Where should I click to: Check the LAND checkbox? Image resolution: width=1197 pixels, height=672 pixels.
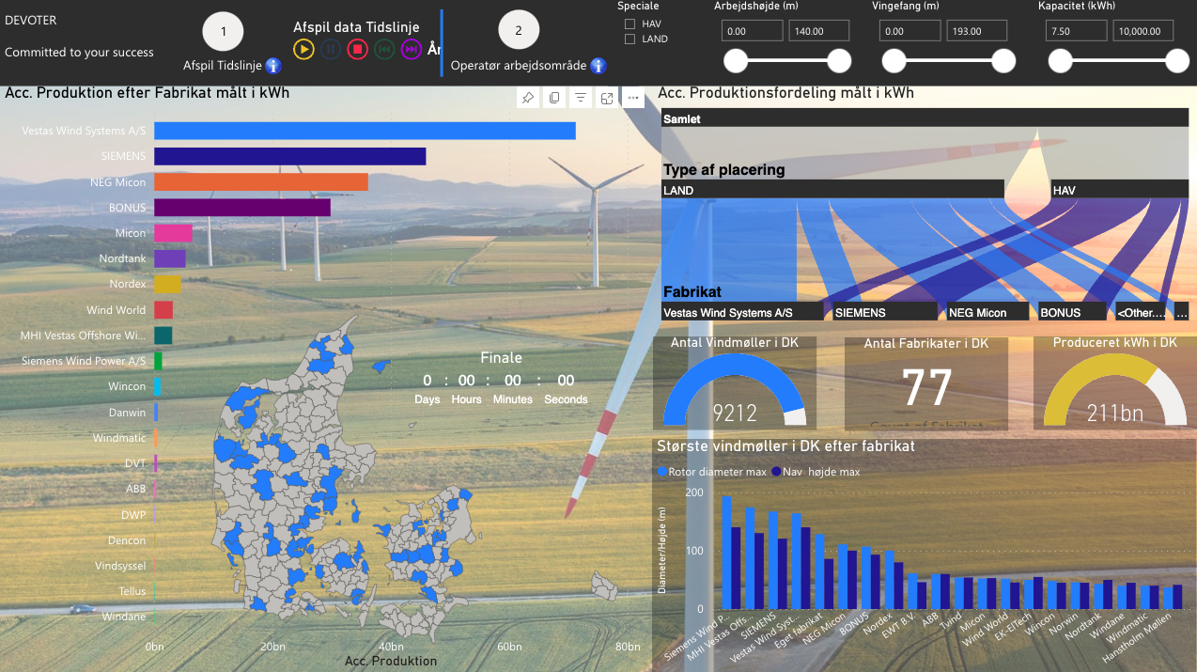[630, 39]
